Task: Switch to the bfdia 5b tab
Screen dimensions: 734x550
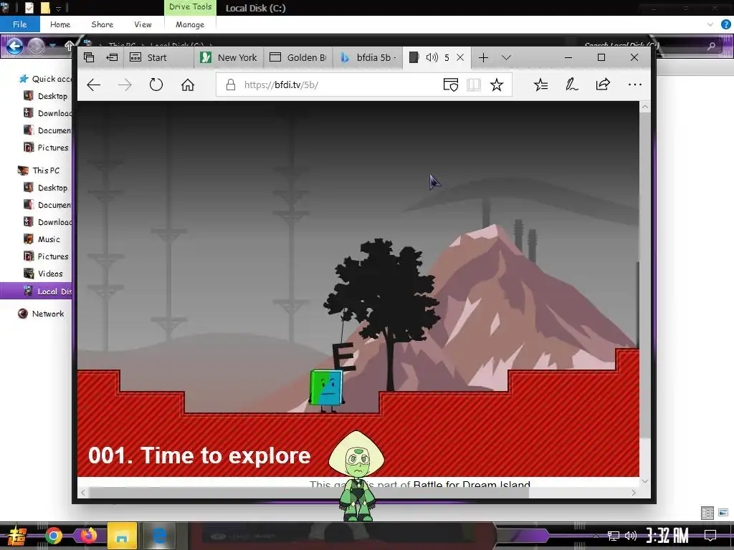Action: (x=368, y=57)
